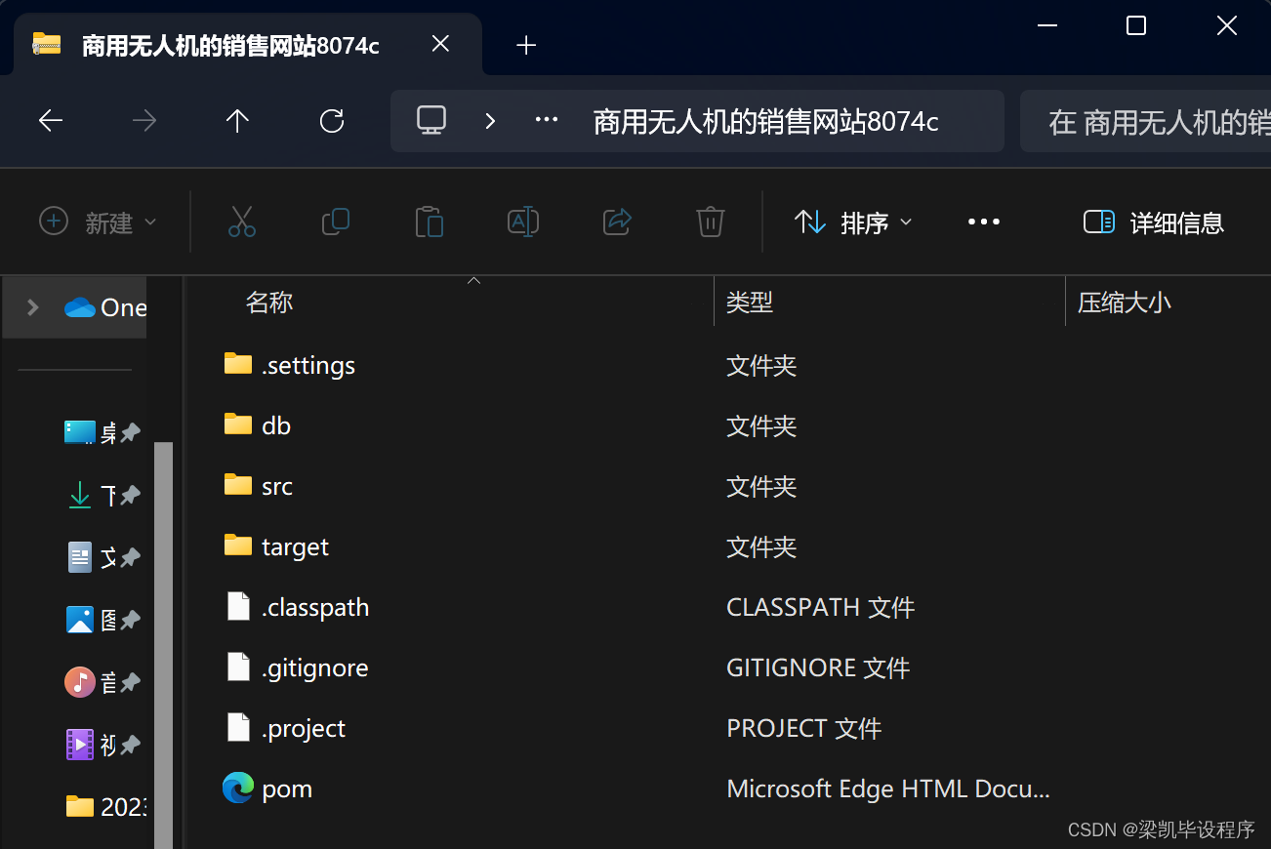The height and width of the screenshot is (849, 1271).
Task: Open the 2023 folder in sidebar
Action: point(105,806)
